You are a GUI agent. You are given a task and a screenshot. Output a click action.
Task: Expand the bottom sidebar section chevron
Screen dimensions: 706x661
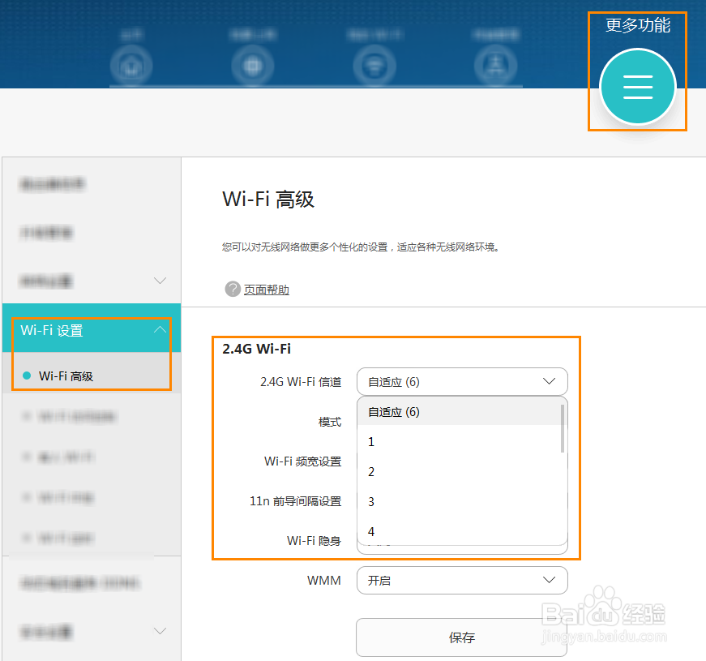[x=160, y=632]
